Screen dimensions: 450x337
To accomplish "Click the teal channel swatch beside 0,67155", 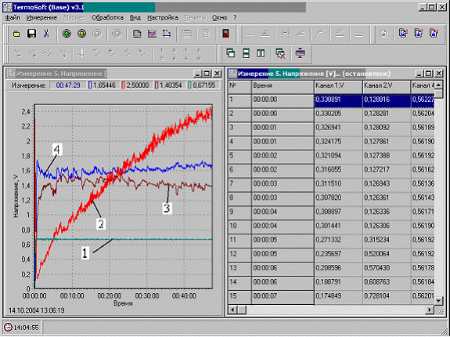I will [189, 85].
